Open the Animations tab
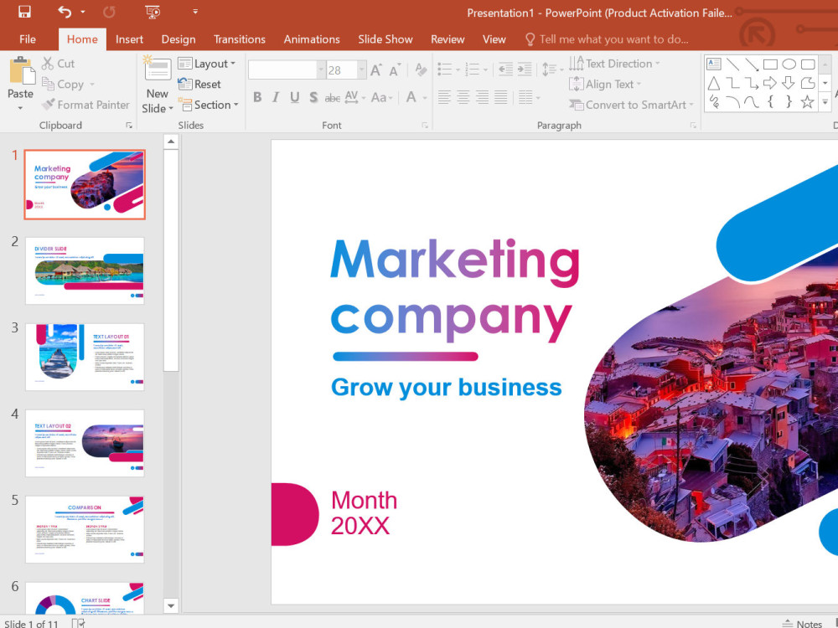The image size is (838, 628). [312, 39]
